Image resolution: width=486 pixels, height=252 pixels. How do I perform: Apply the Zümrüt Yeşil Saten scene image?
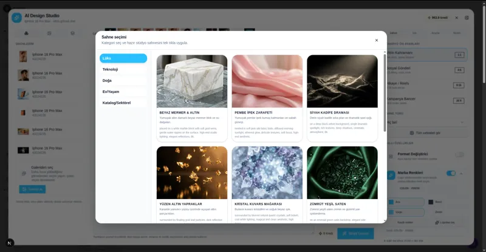342,172
